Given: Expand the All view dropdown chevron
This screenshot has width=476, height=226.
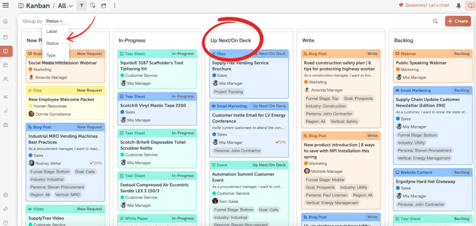Looking at the screenshot, I should point(71,6).
